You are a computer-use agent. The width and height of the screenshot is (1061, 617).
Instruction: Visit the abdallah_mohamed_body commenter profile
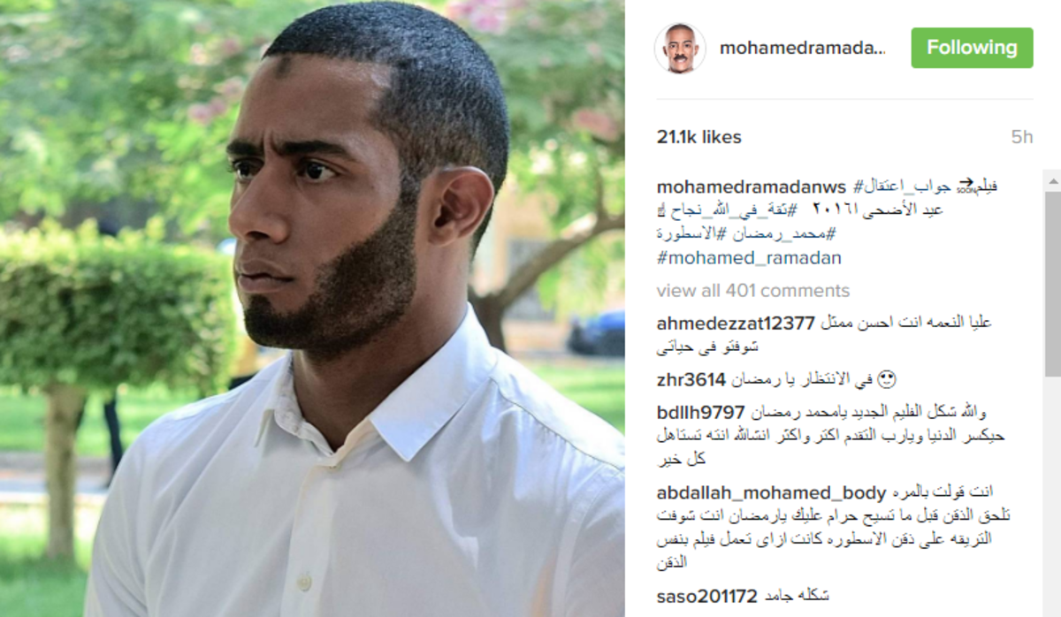[x=771, y=493]
